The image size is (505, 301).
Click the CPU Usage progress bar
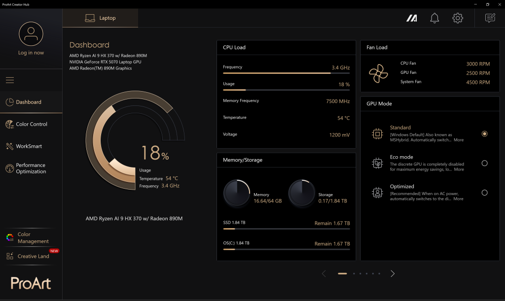287,90
